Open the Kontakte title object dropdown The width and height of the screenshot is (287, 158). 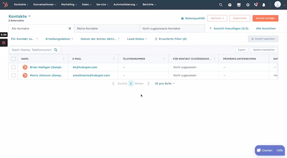[19, 16]
